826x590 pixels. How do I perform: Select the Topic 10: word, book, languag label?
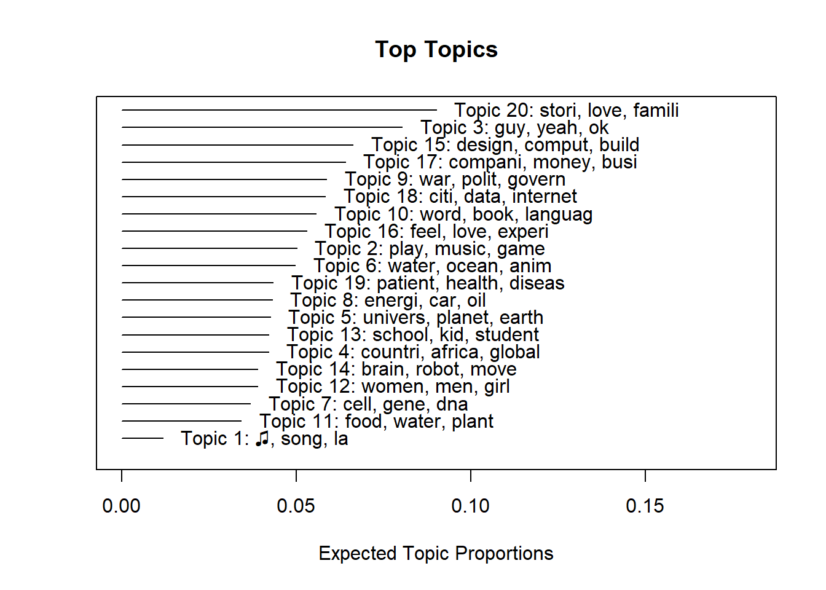coord(463,214)
